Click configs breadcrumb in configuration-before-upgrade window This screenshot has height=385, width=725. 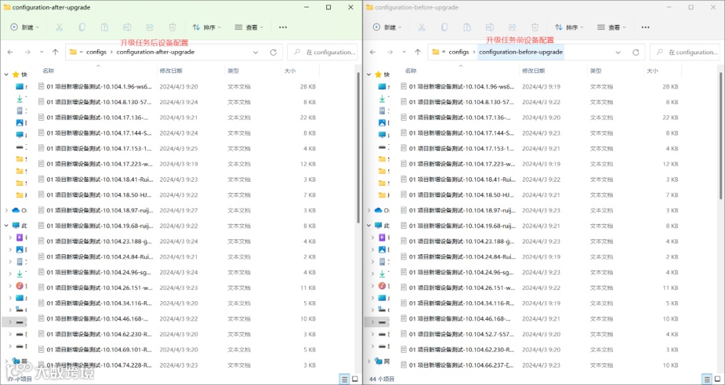tap(458, 52)
